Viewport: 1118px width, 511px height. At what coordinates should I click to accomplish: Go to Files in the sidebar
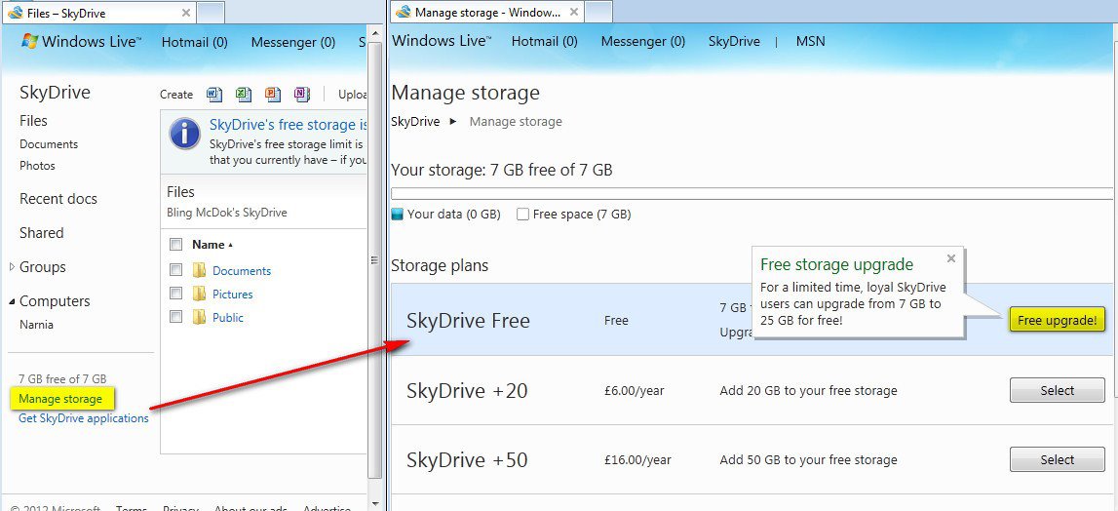[33, 121]
